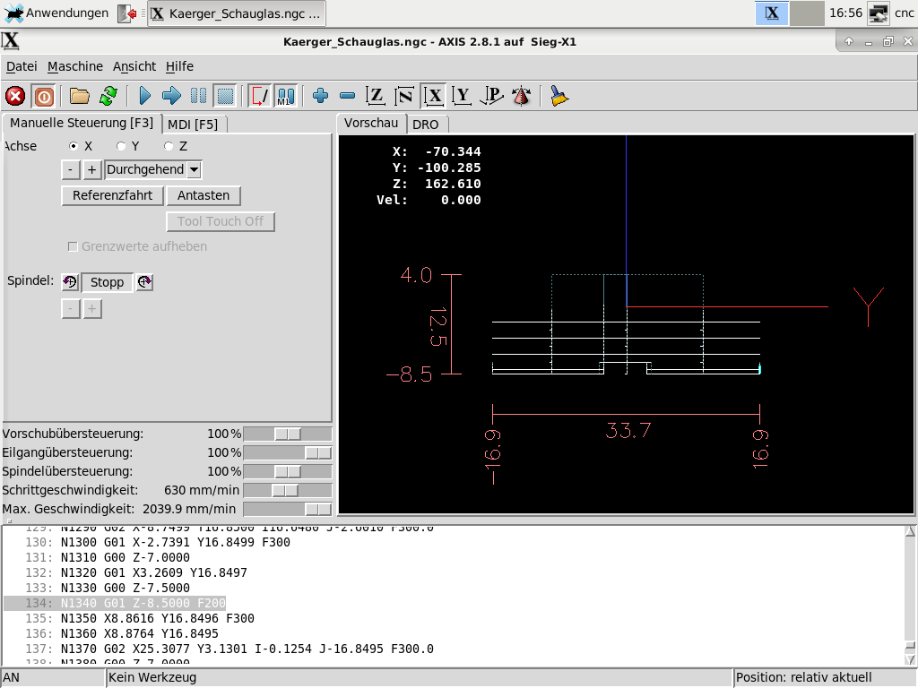Select the Z axis radio button
This screenshot has width=918, height=688.
[x=168, y=146]
